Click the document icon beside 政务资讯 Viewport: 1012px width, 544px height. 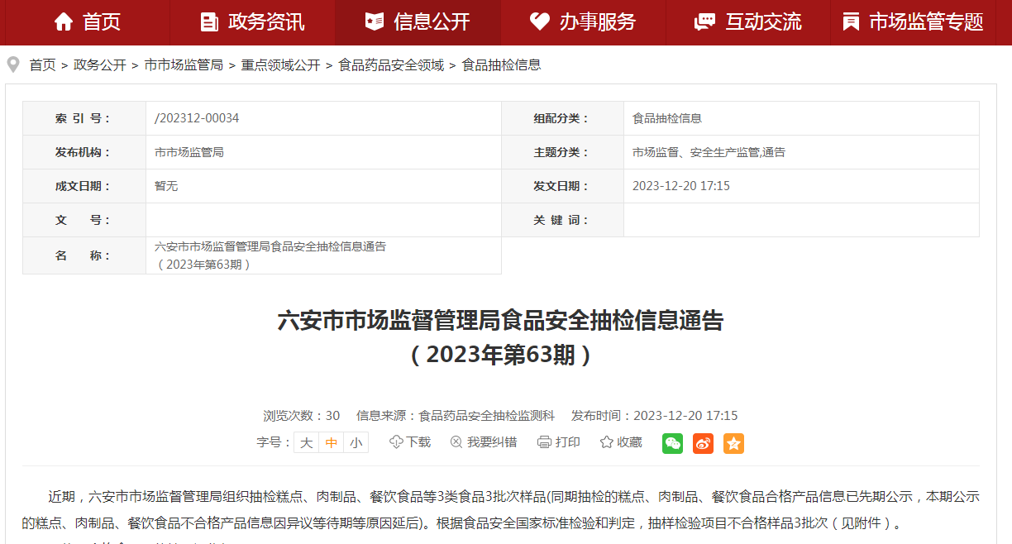209,21
